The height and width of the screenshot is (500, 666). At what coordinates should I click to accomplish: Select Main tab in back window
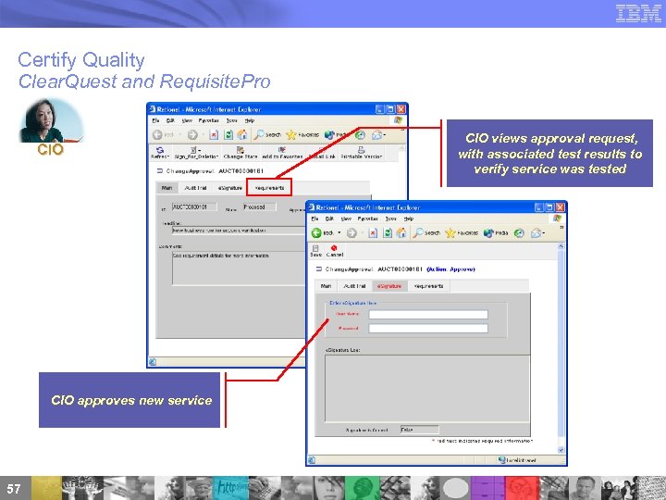[x=166, y=188]
